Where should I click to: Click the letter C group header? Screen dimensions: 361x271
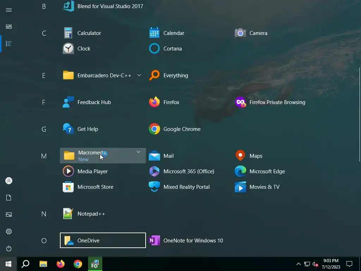pos(44,34)
